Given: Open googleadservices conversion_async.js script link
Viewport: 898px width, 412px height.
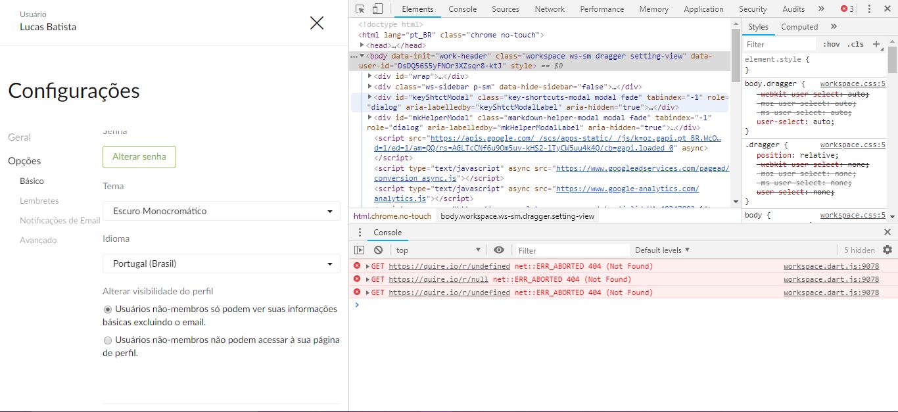Looking at the screenshot, I should (x=552, y=173).
